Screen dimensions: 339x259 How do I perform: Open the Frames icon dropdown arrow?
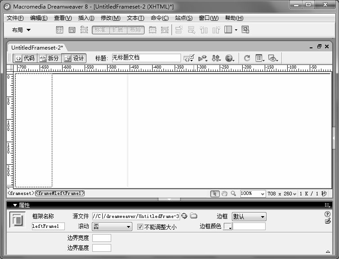pyautogui.click(x=236, y=30)
